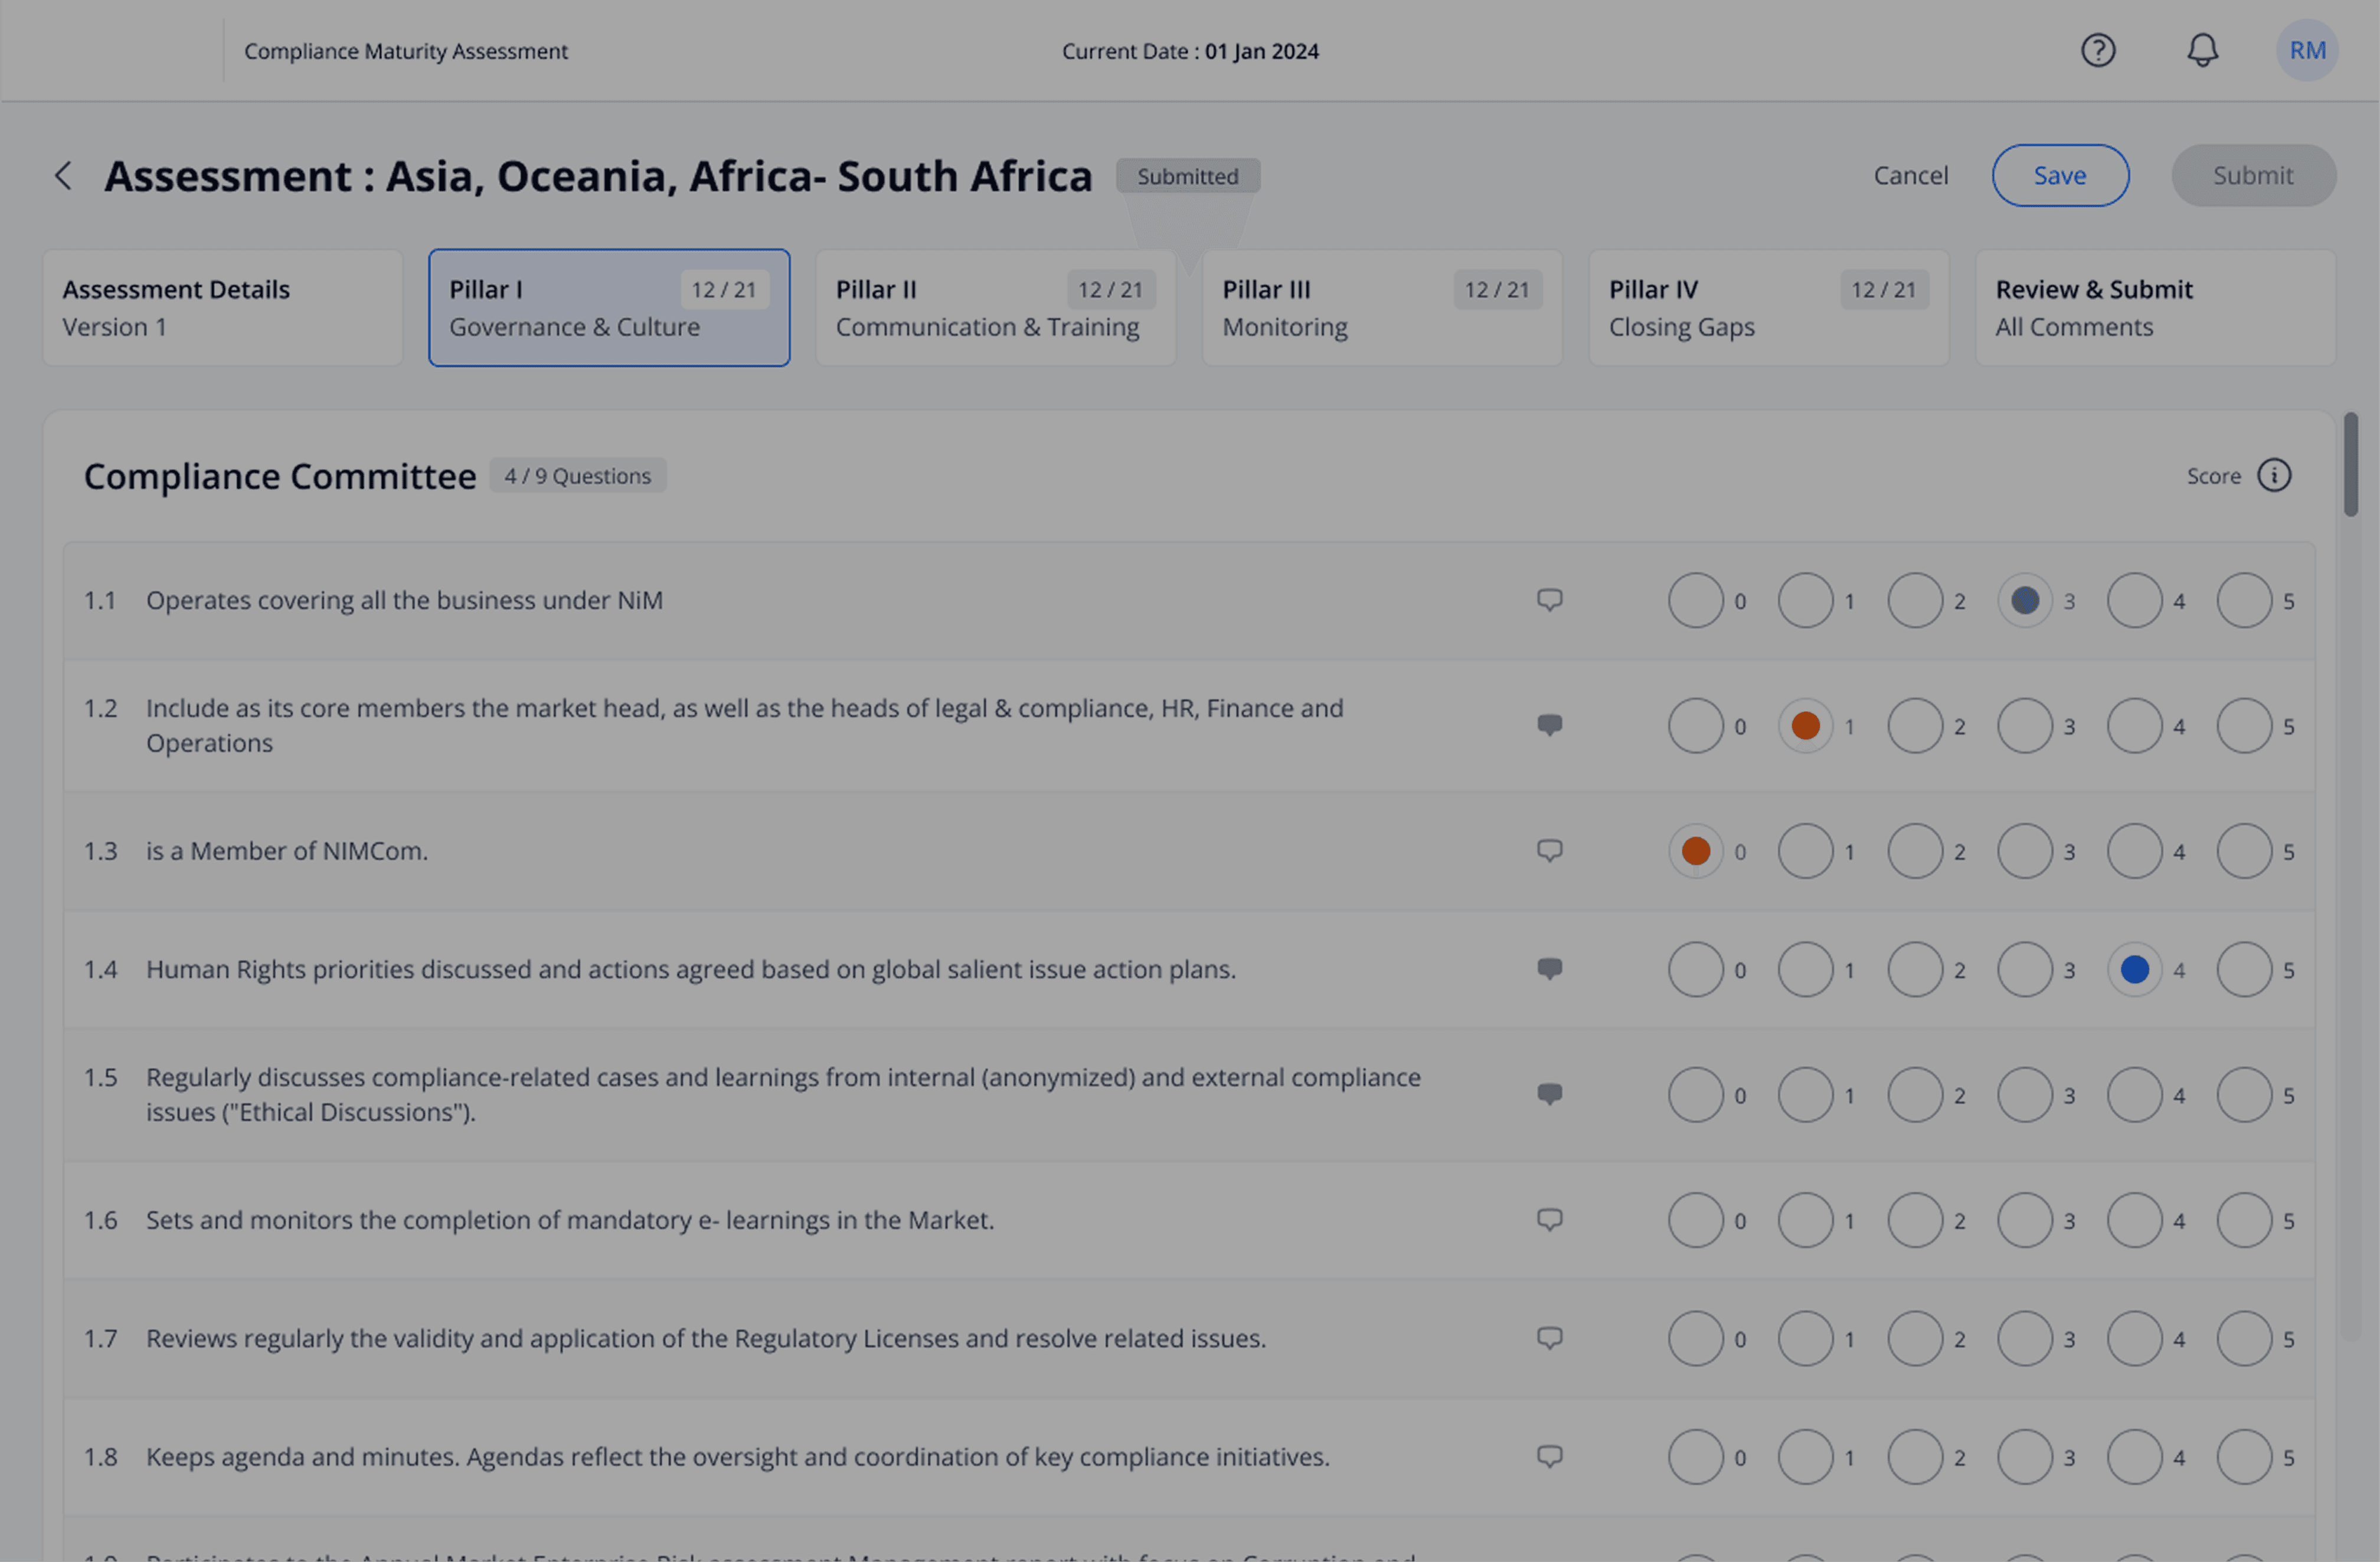
Task: Open comment icon for question 1.8
Action: click(1549, 1457)
